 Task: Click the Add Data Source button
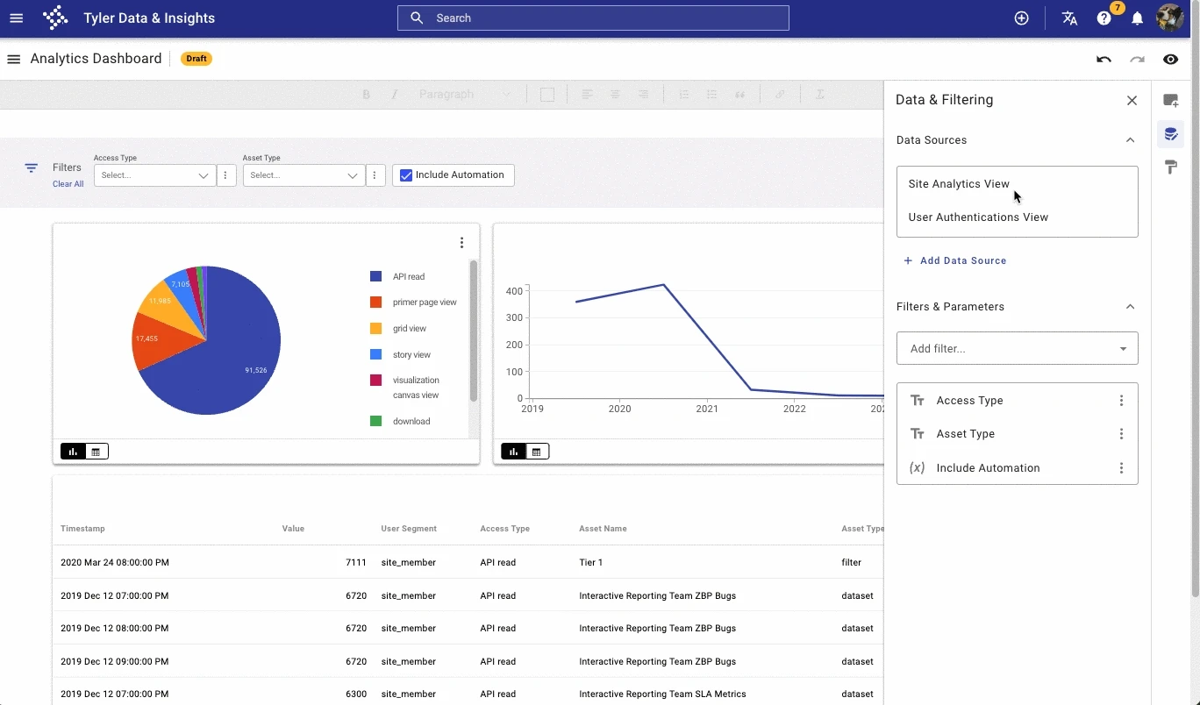click(x=954, y=260)
